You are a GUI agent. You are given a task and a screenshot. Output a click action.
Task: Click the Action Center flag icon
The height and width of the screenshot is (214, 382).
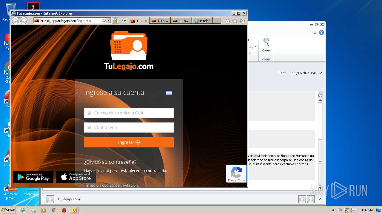point(353,210)
